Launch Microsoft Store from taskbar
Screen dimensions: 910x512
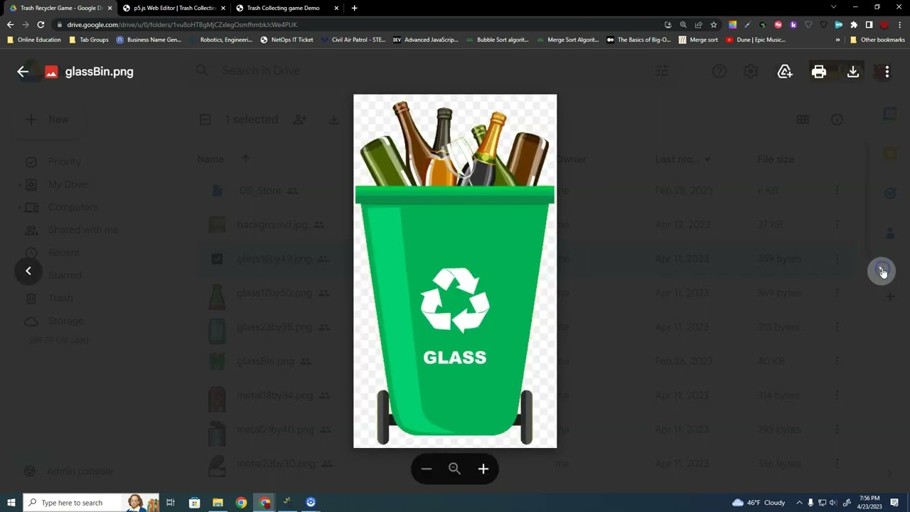[x=194, y=503]
